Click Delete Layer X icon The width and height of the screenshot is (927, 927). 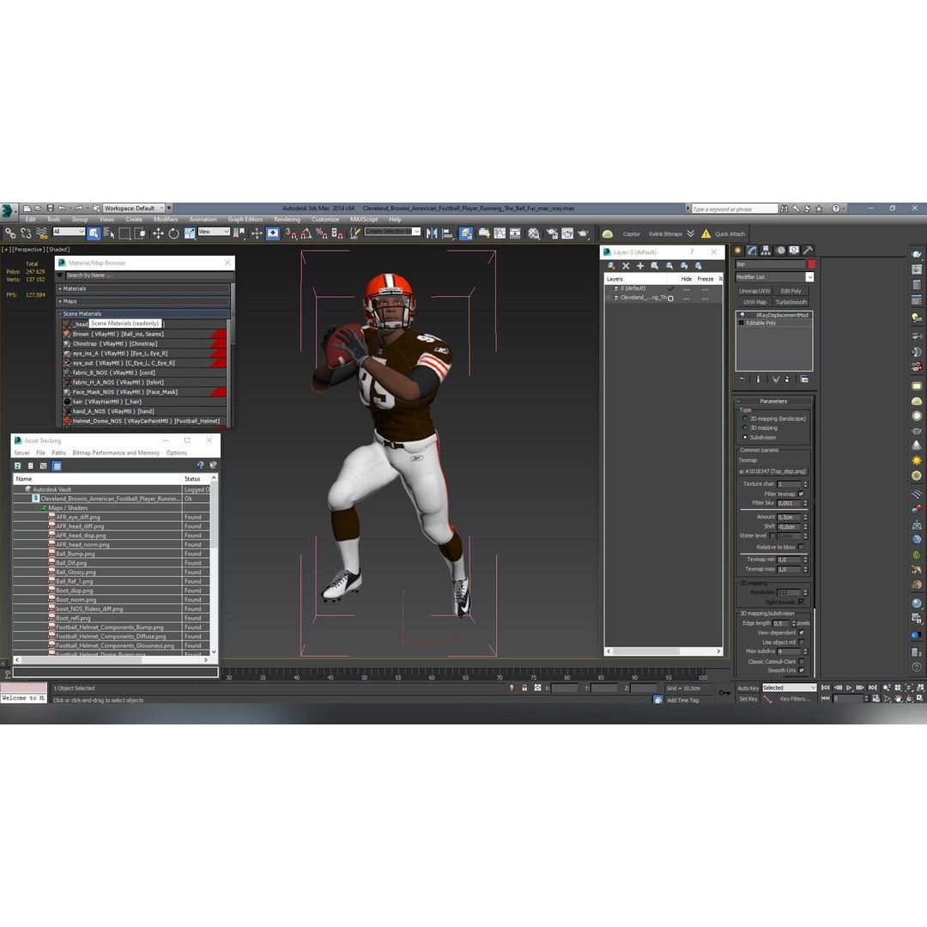626,266
